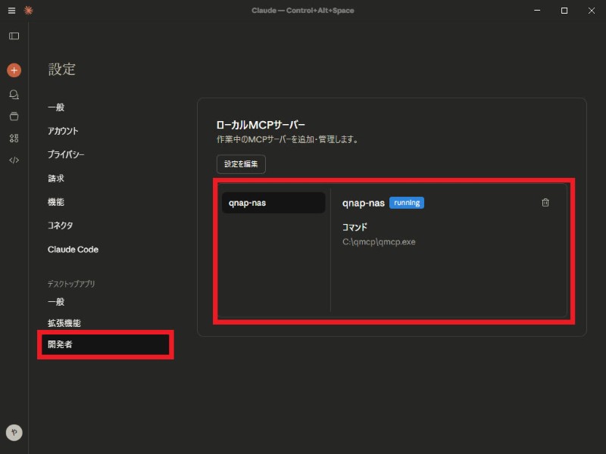Open 請求 settings page
The image size is (606, 454).
tap(56, 179)
